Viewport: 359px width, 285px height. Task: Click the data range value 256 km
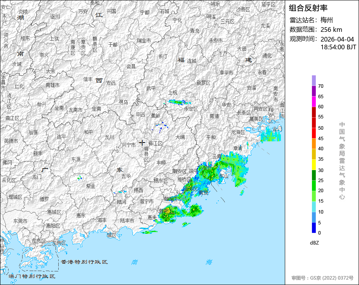click(331, 30)
